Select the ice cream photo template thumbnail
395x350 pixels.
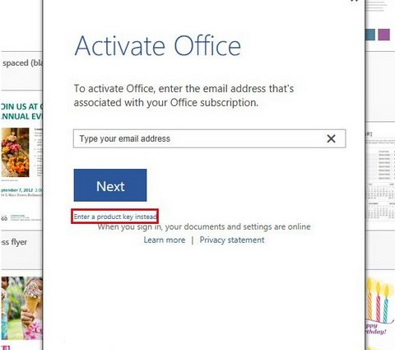[x=21, y=309]
